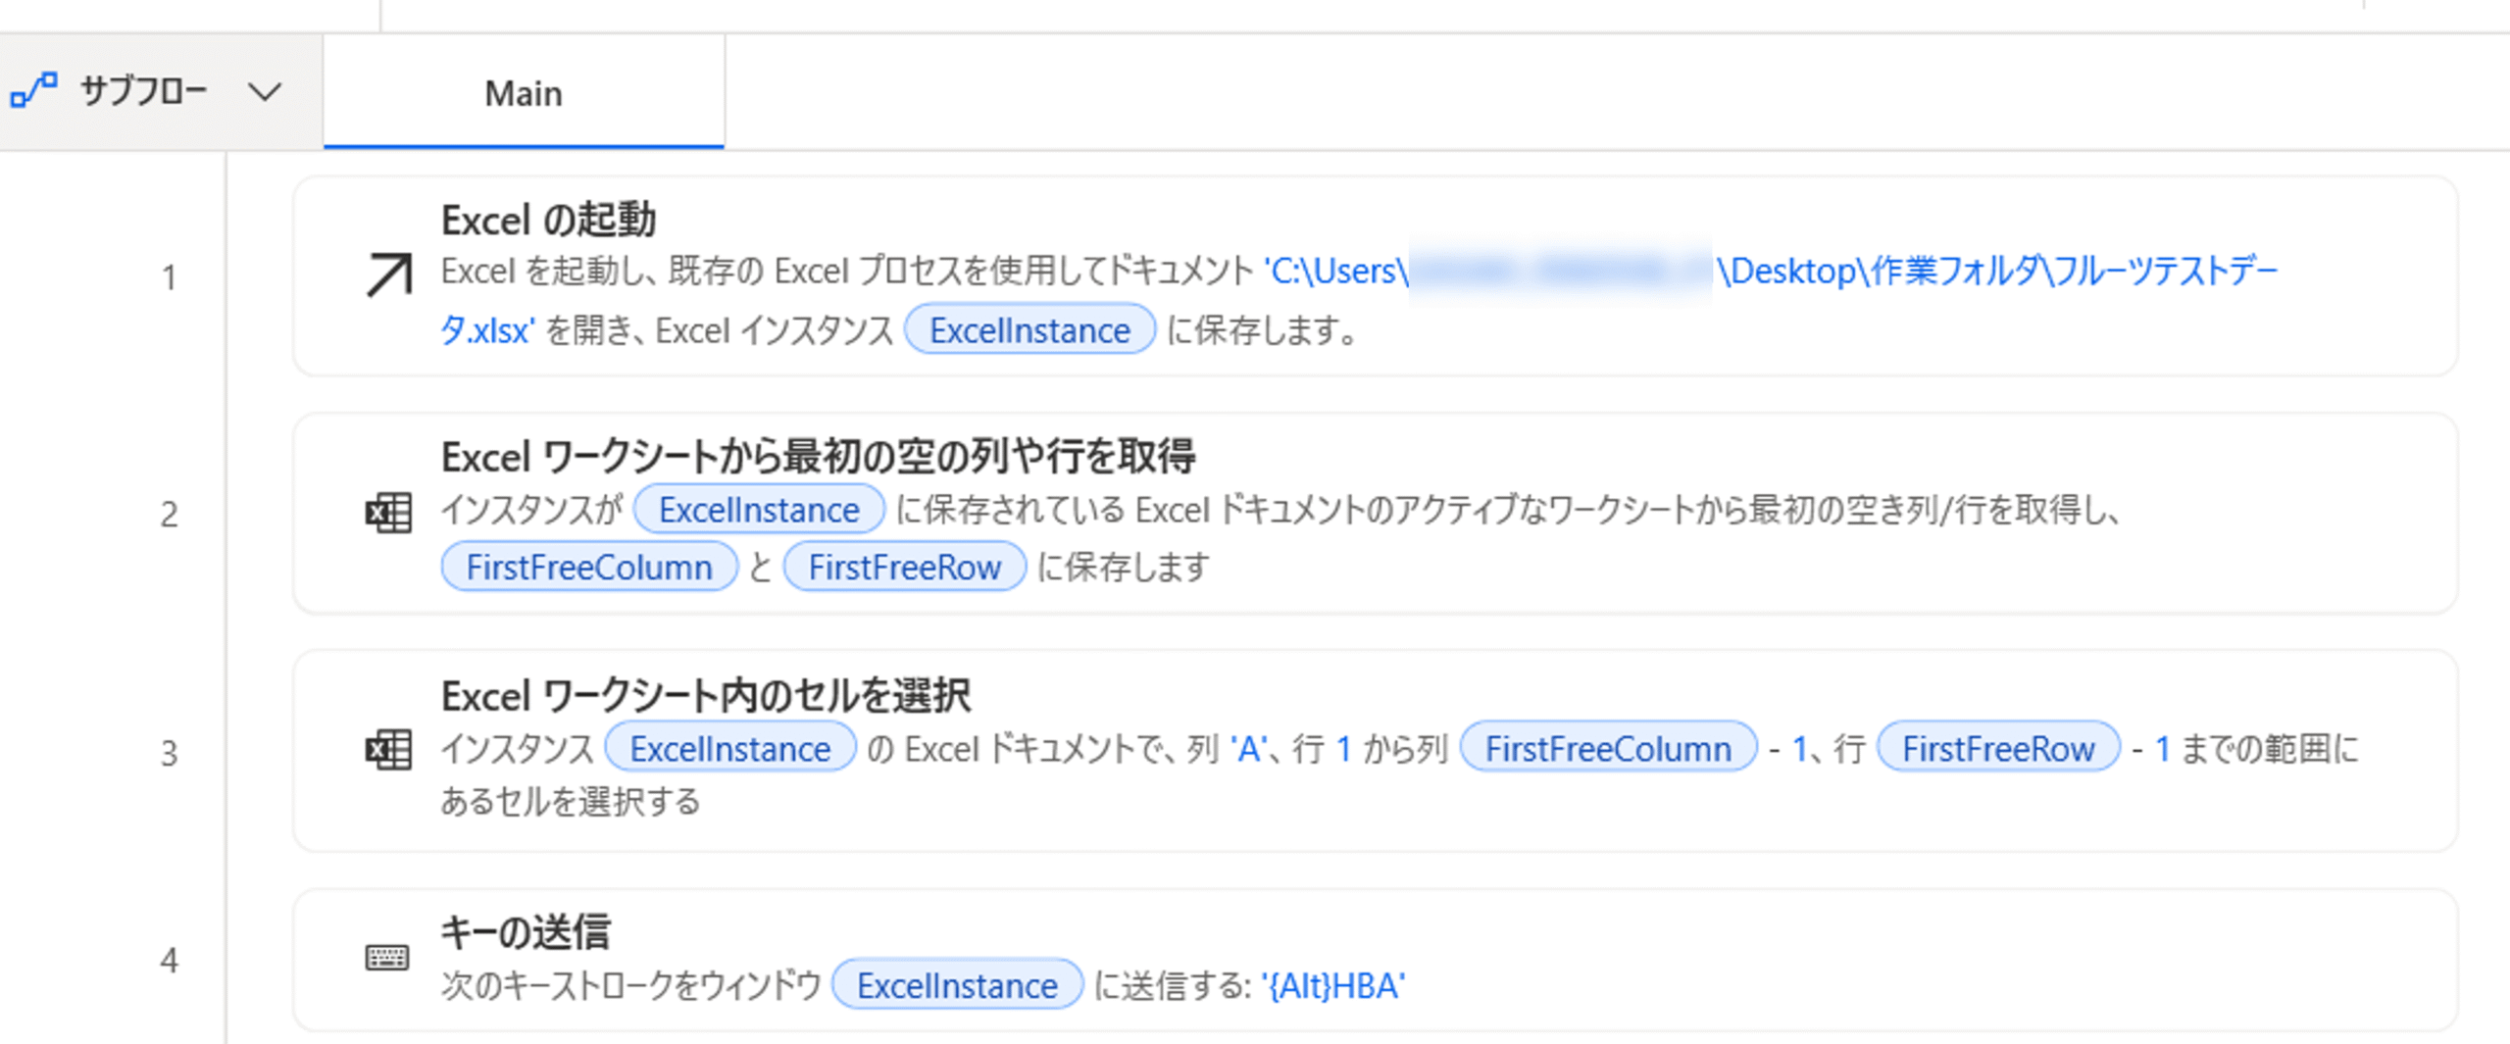Select the Excel ワークシート内のセルを選択 action
Viewport: 2510px width, 1044px height.
tap(1375, 751)
